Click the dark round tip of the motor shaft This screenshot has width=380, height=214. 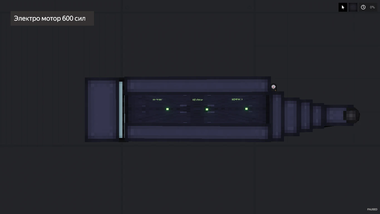[352, 115]
